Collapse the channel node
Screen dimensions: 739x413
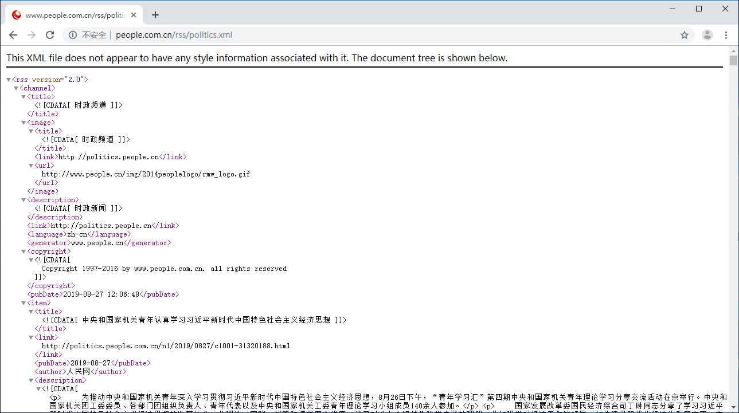pos(16,88)
